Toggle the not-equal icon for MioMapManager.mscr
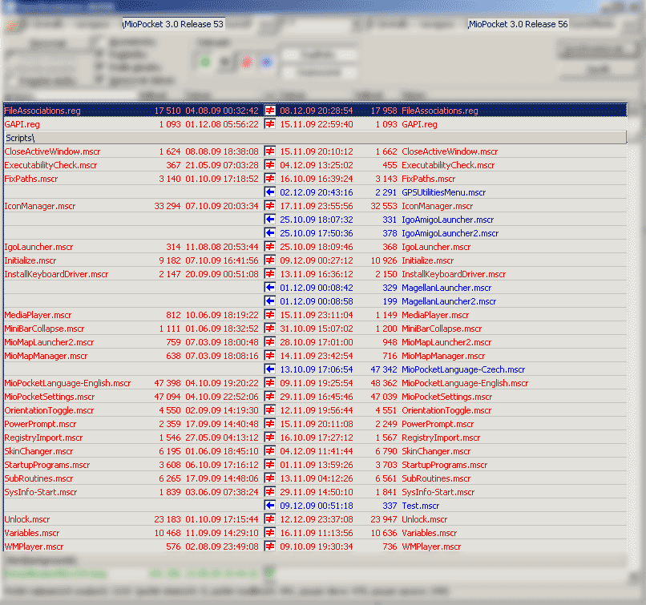Screen dimensions: 646x605 270,356
